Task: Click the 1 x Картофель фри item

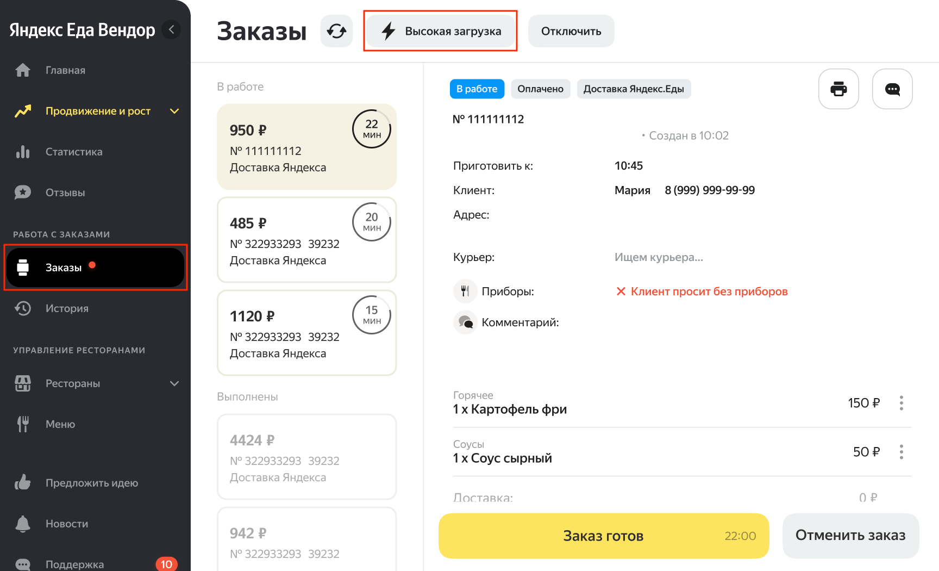Action: click(x=510, y=409)
